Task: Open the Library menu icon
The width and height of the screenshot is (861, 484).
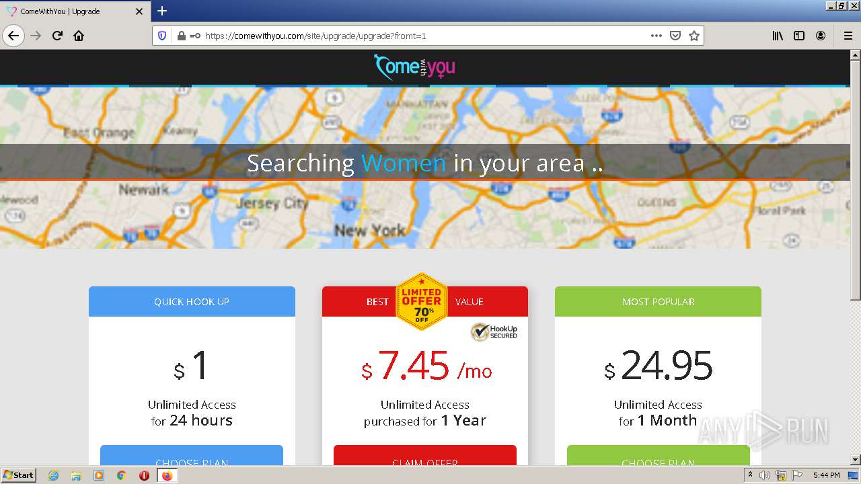Action: pyautogui.click(x=778, y=36)
